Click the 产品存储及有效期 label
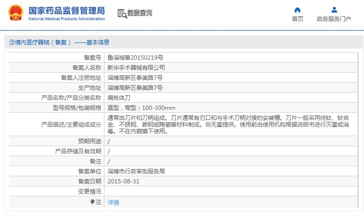The image size is (364, 214). [78, 151]
